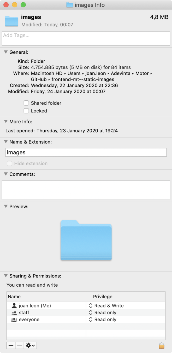The image size is (172, 353).
Task: Add a user with the plus button
Action: click(11, 345)
